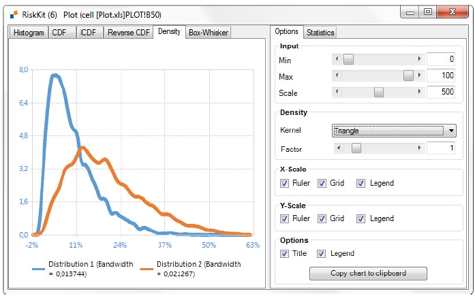
Task: Click left arrow of Min slider
Action: 335,60
